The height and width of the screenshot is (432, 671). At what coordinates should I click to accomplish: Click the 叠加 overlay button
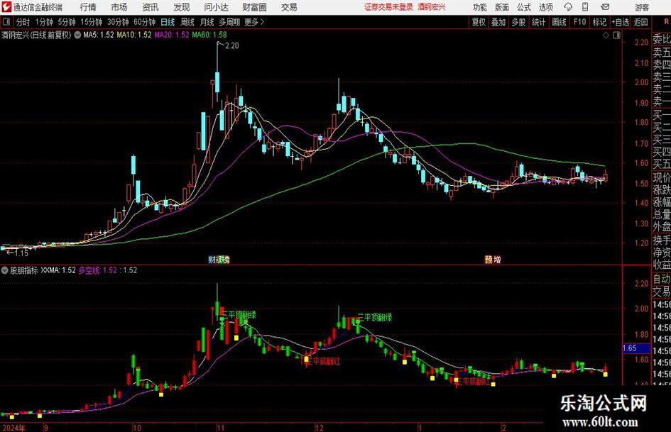(x=498, y=22)
